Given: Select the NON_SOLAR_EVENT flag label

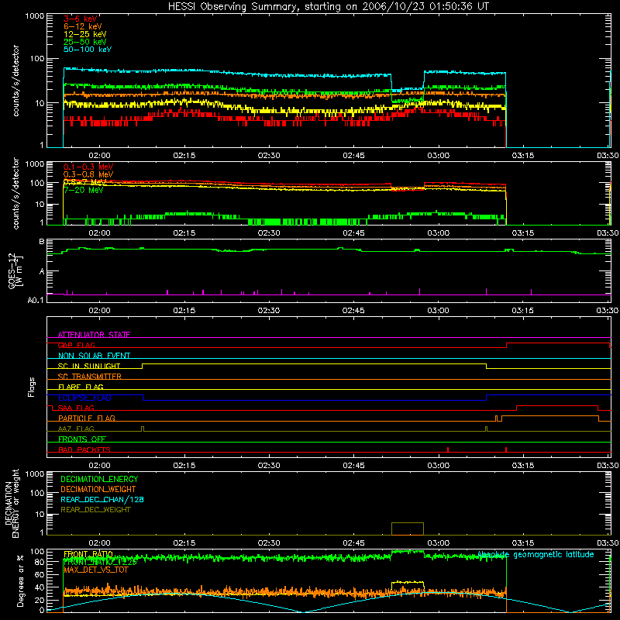Looking at the screenshot, I should pyautogui.click(x=94, y=356).
